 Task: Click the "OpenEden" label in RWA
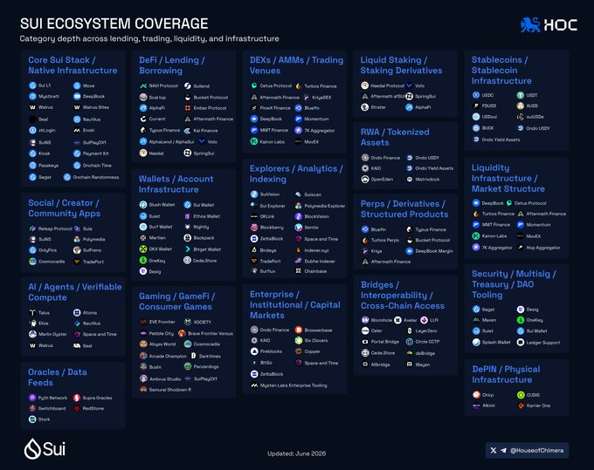click(x=382, y=180)
